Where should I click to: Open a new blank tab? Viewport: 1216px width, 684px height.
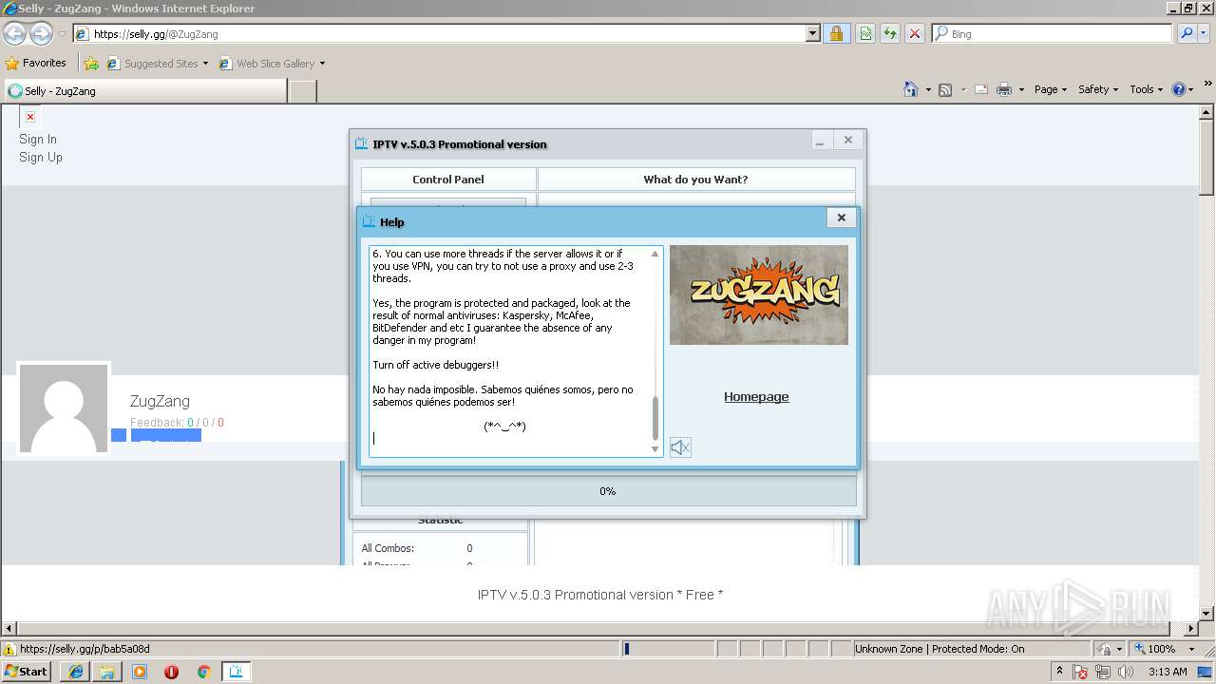pos(302,91)
